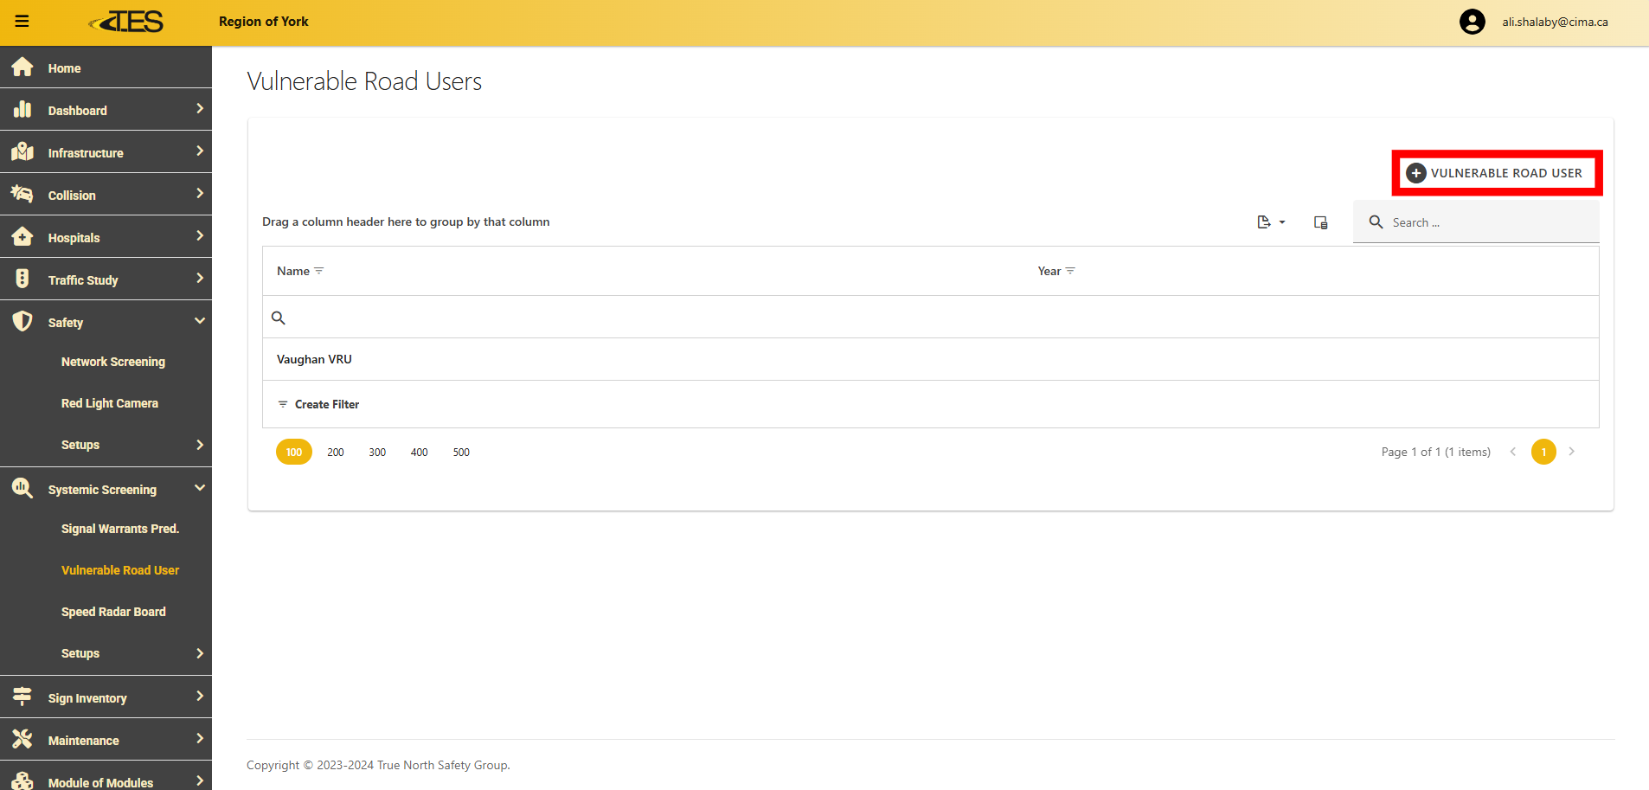
Task: Click the Hospitals sidebar icon
Action: 22,237
